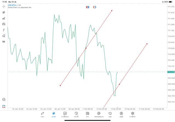Open drawing objects shapes tool
The width and height of the screenshot is (175, 122).
click(4, 36)
